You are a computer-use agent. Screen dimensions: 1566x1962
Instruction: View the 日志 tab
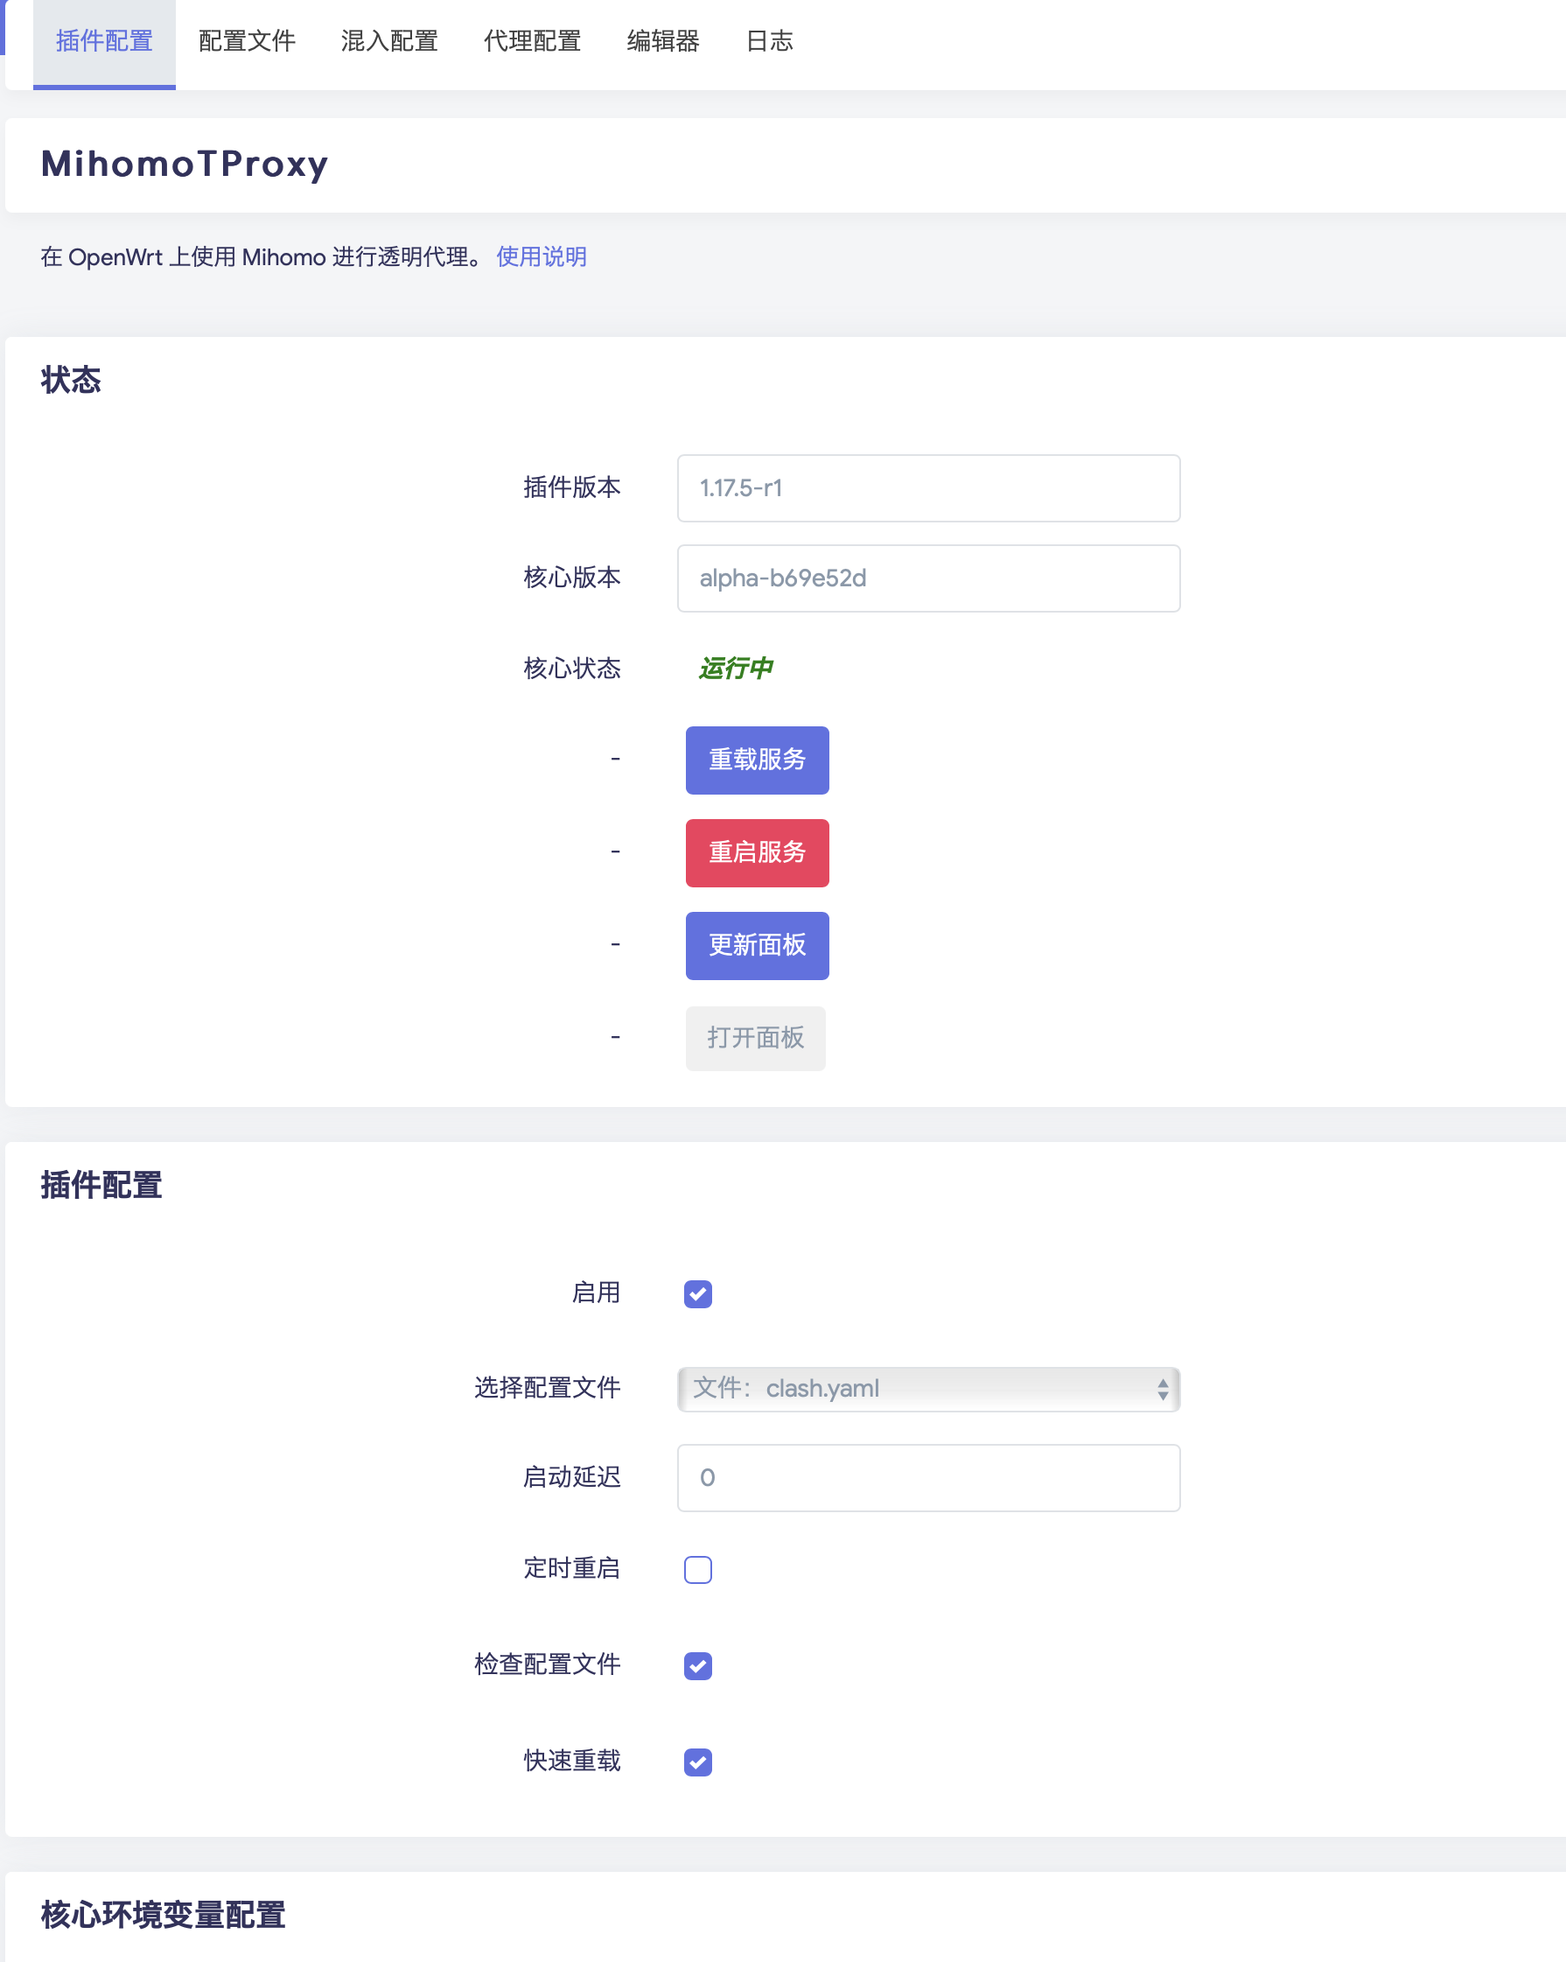tap(769, 42)
